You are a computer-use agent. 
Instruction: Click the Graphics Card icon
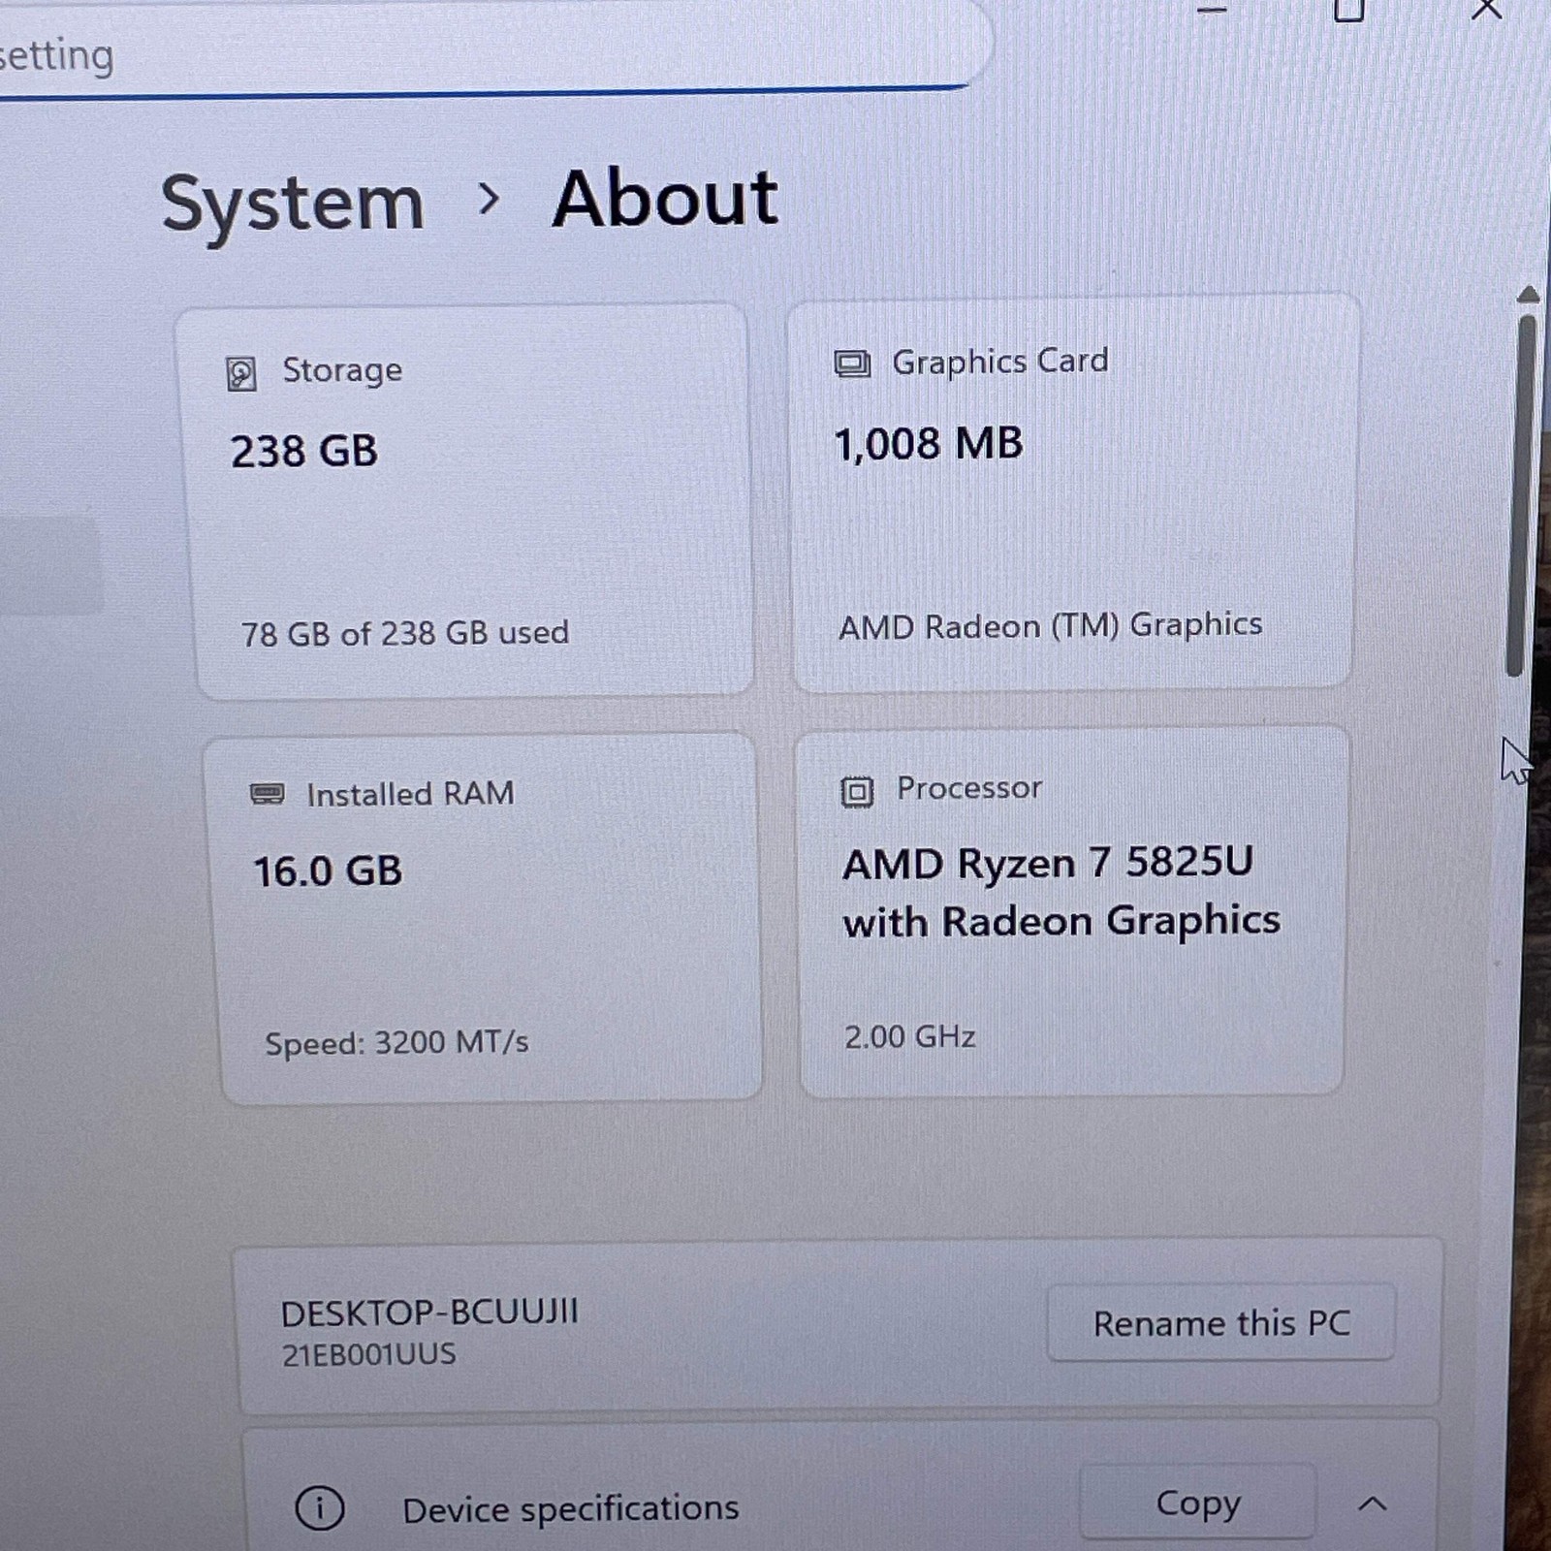click(x=853, y=364)
